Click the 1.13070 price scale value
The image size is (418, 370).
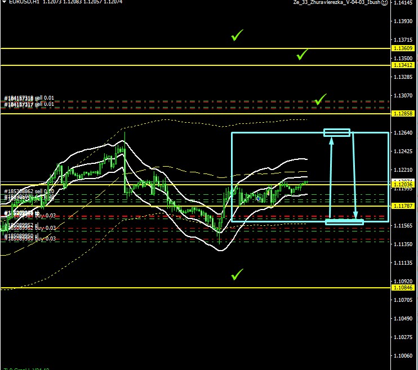(403, 95)
